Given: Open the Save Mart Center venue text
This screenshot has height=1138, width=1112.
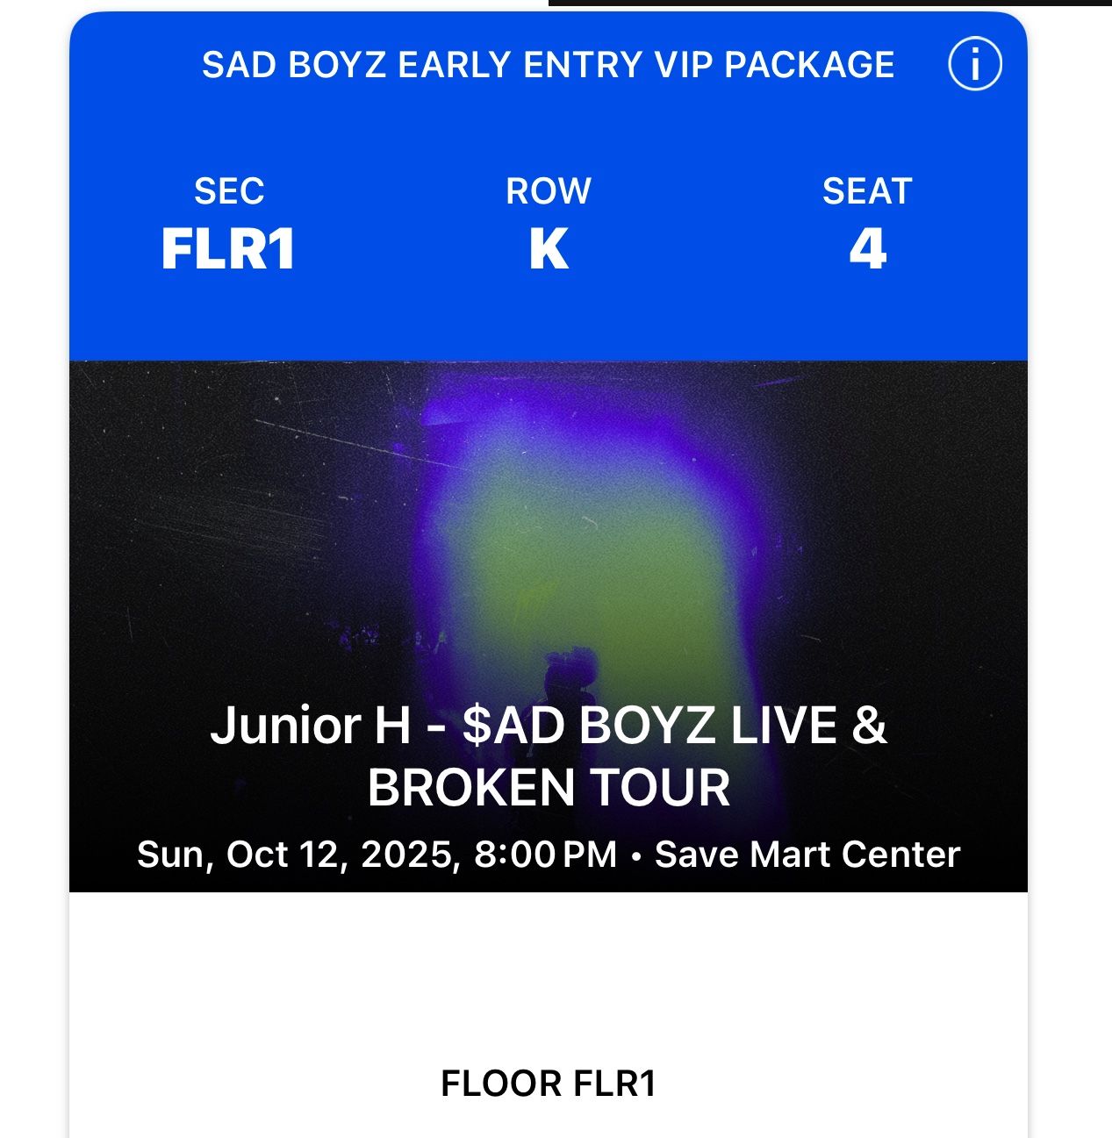Looking at the screenshot, I should 807,854.
